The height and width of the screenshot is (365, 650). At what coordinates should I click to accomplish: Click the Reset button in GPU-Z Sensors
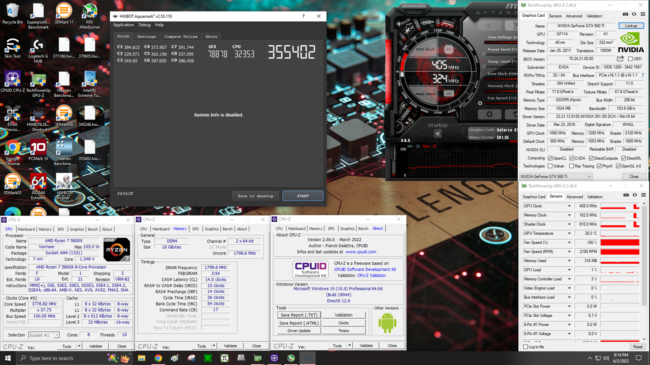point(637,347)
